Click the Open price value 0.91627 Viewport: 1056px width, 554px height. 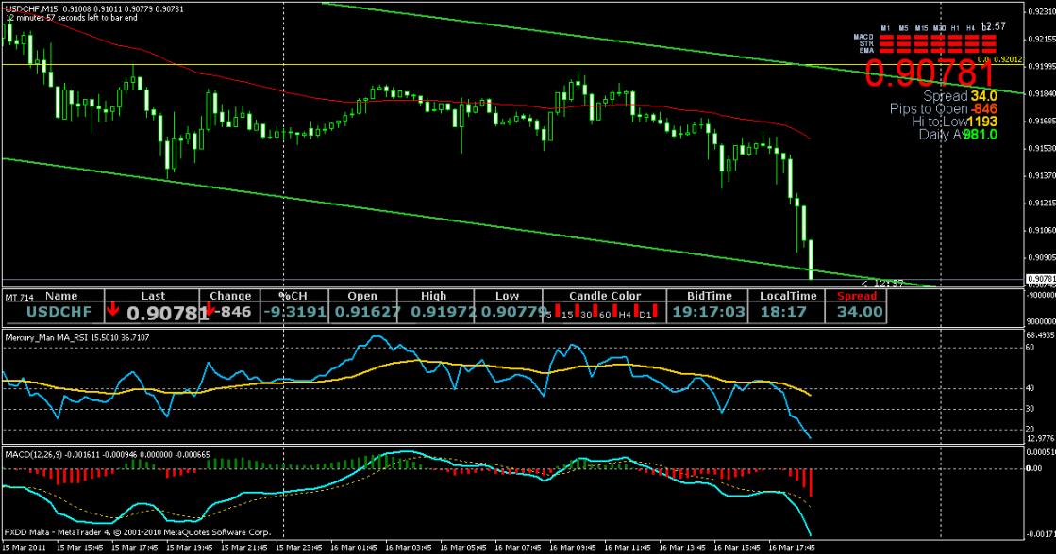[x=361, y=311]
